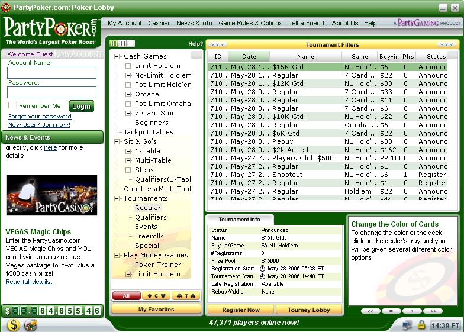Collapse Tournament Filters with left arrows
464x332 pixels.
click(218, 45)
